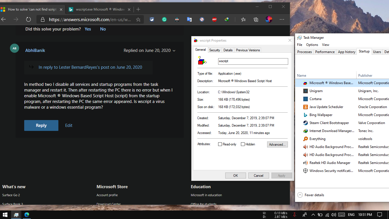Click Cancel in wscript Properties

[x=259, y=176]
